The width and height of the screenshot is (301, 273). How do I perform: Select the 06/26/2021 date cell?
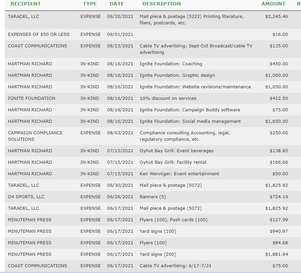point(120,197)
